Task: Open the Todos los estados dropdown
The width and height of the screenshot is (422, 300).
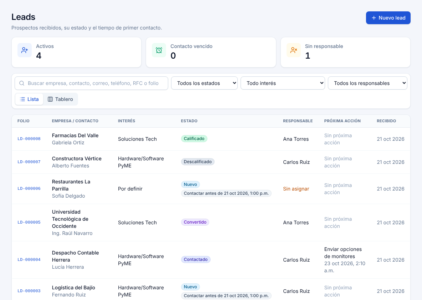Action: coord(204,83)
